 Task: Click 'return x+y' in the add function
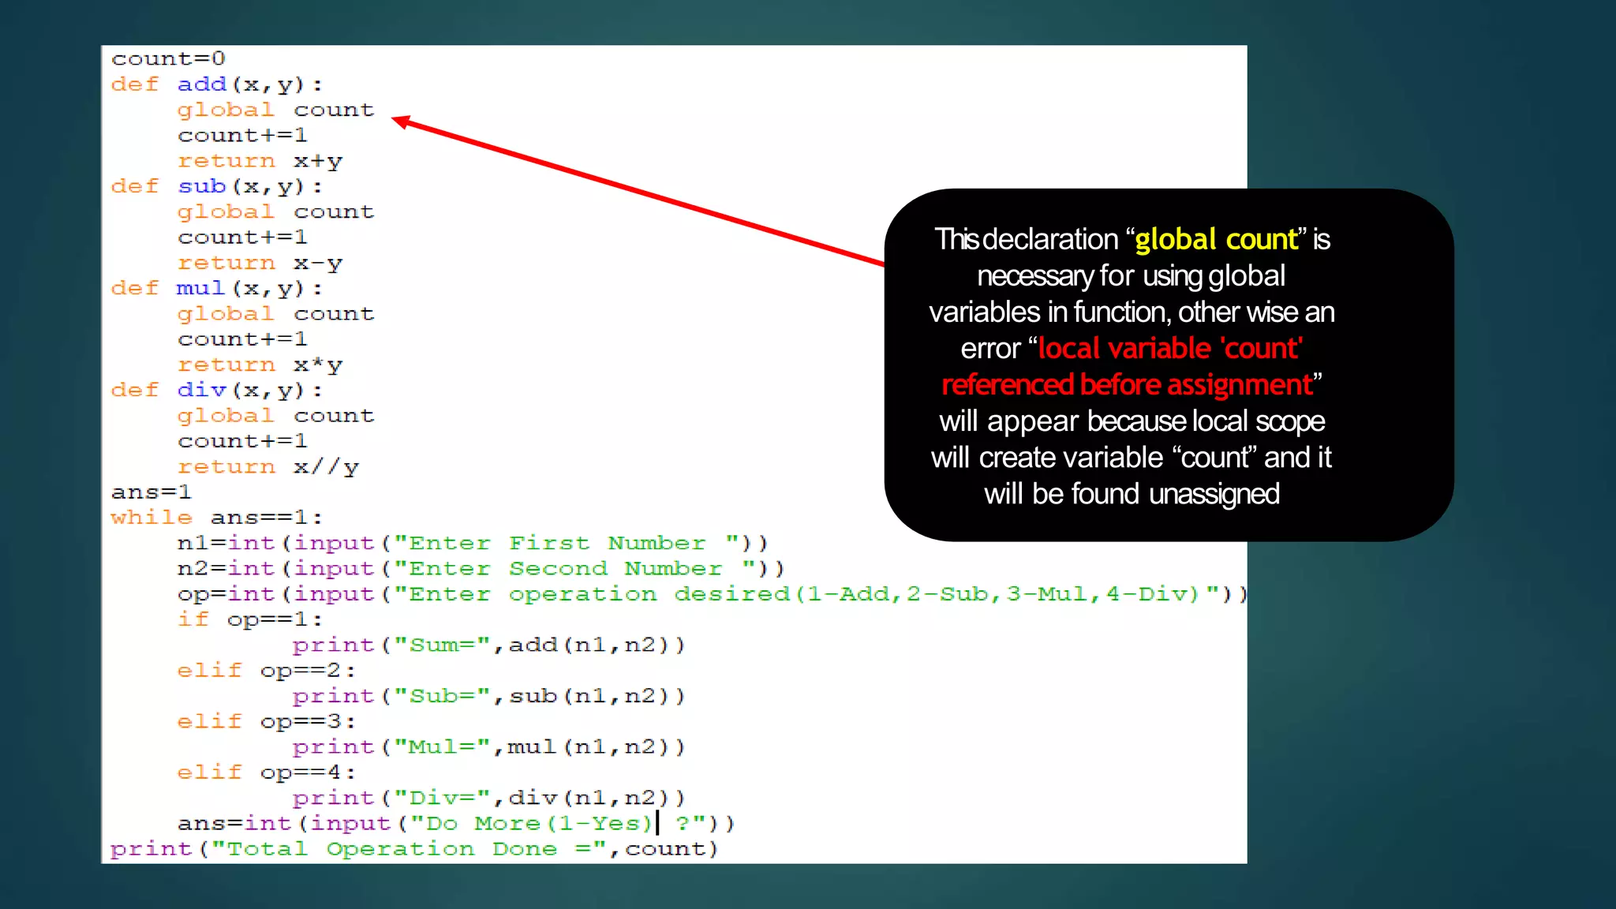point(260,161)
